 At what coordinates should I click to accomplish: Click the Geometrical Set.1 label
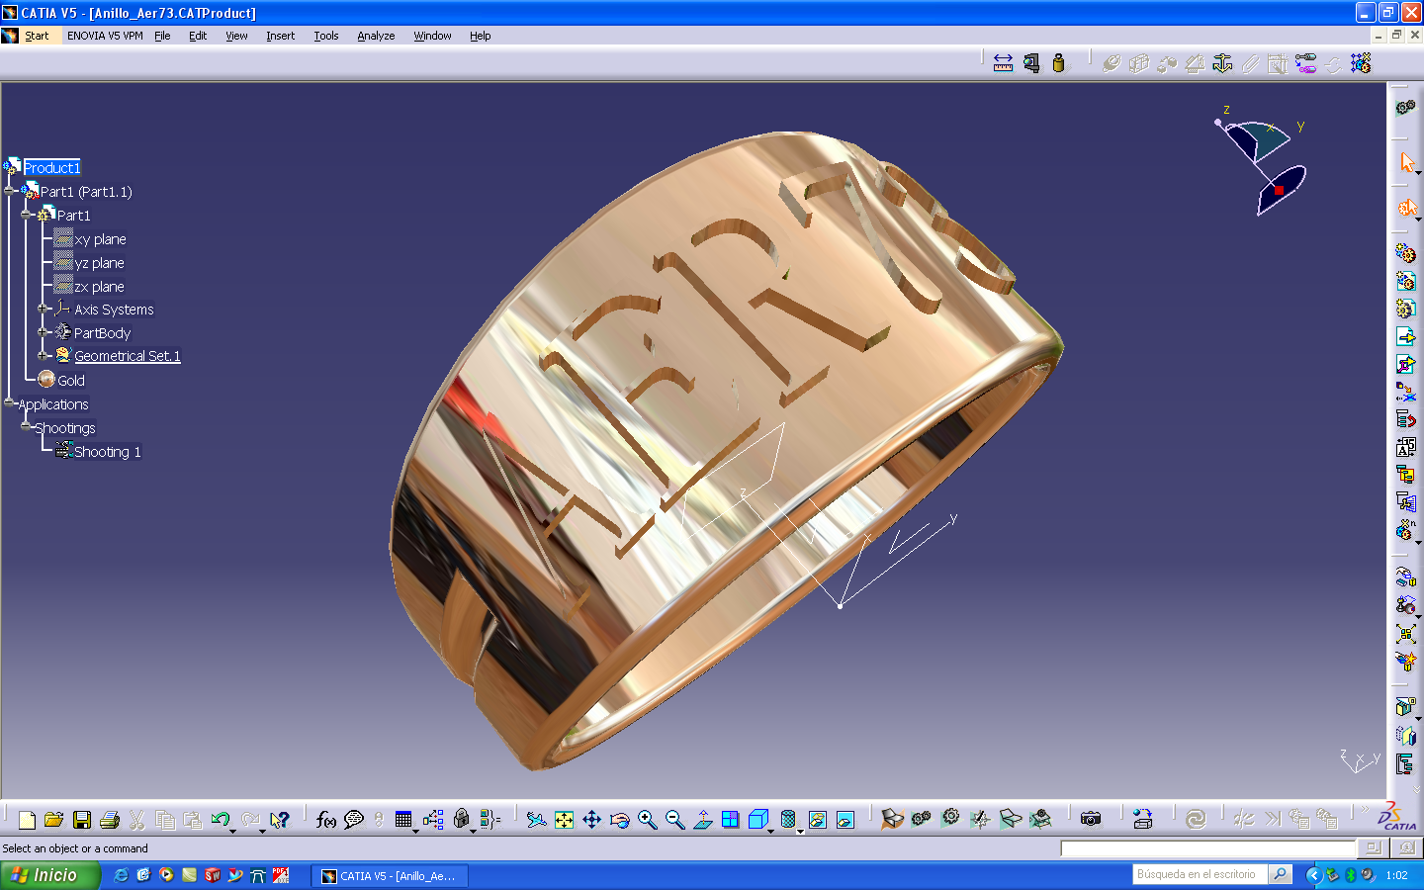[128, 356]
